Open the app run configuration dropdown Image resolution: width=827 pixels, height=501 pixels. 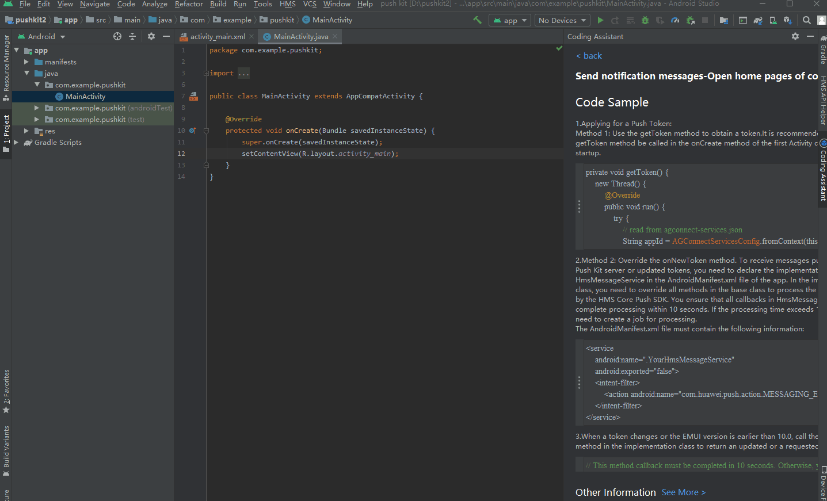509,20
